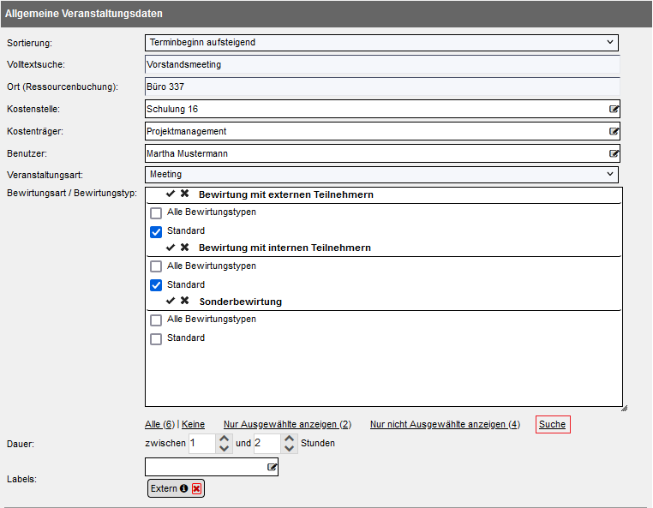Click the Bewirtung mit externen Teilnehmern heading

point(286,194)
